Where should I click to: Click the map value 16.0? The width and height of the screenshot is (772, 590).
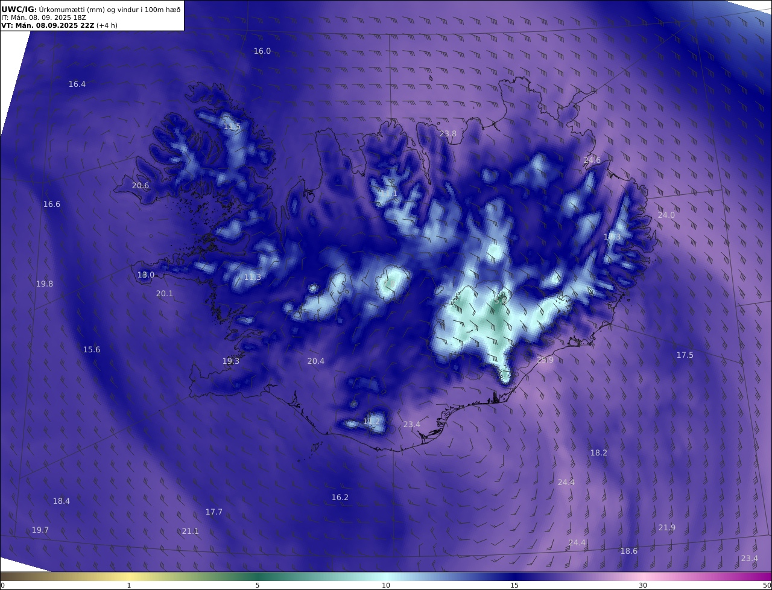(262, 51)
